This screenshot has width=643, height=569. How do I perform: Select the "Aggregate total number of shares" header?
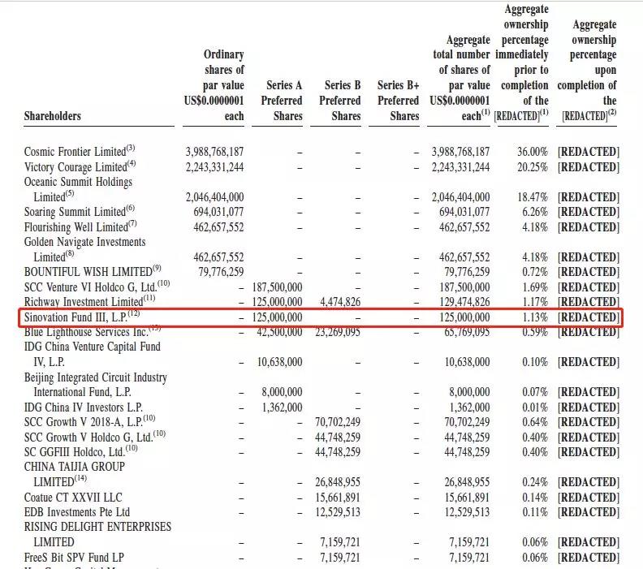(460, 78)
